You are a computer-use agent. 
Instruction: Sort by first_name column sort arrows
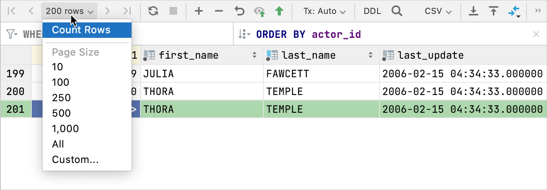tap(255, 55)
